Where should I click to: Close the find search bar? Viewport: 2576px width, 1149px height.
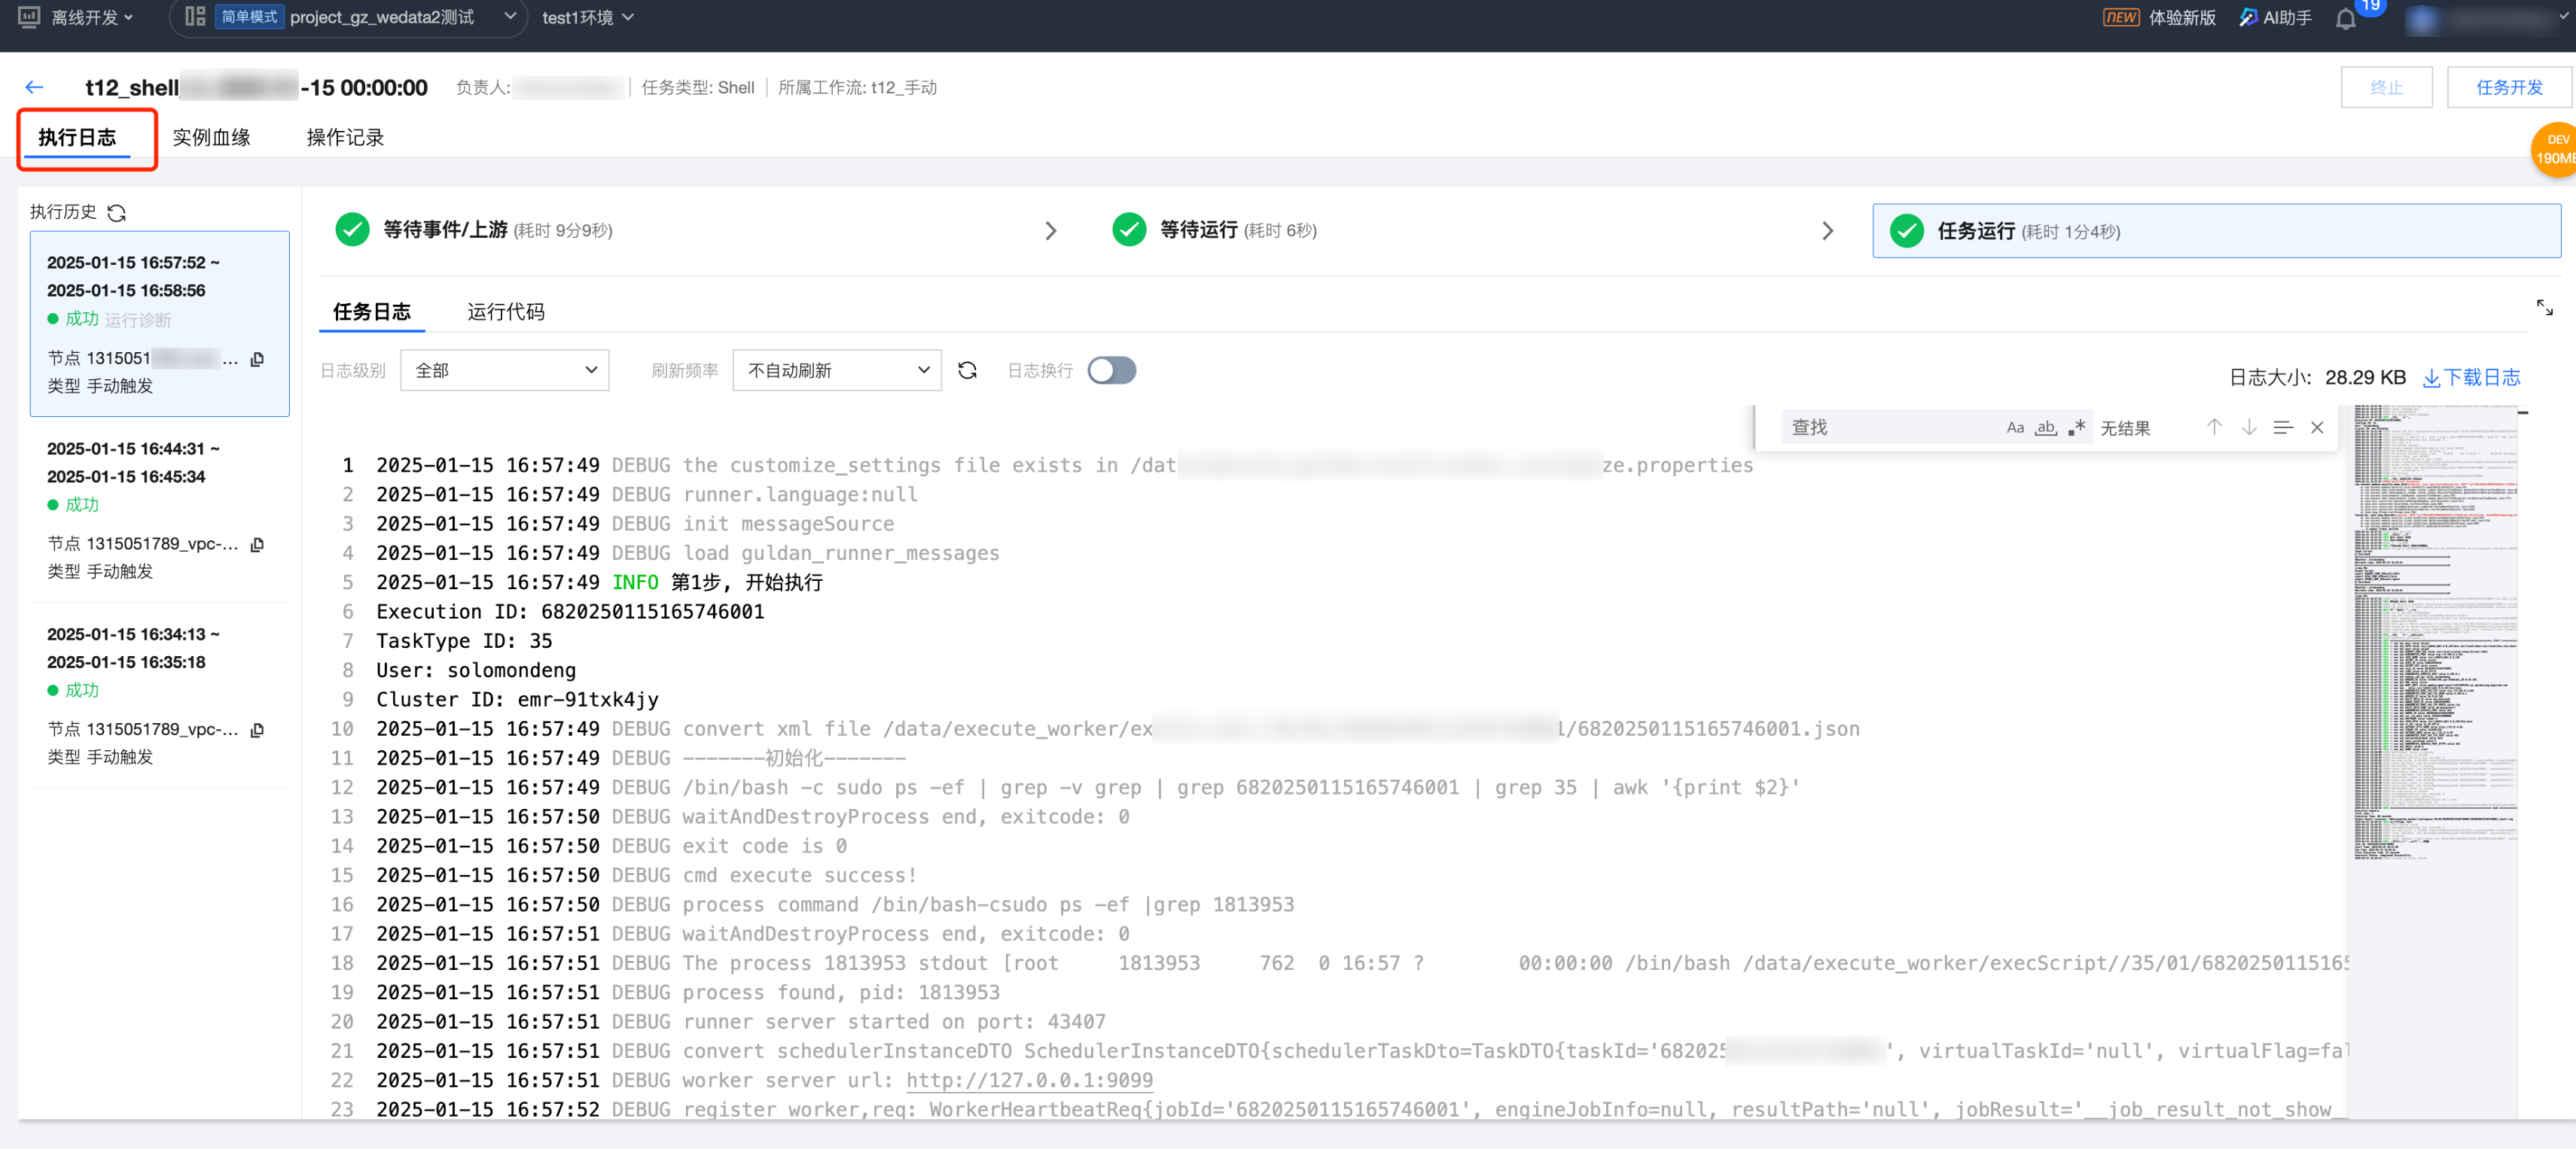click(x=2317, y=427)
